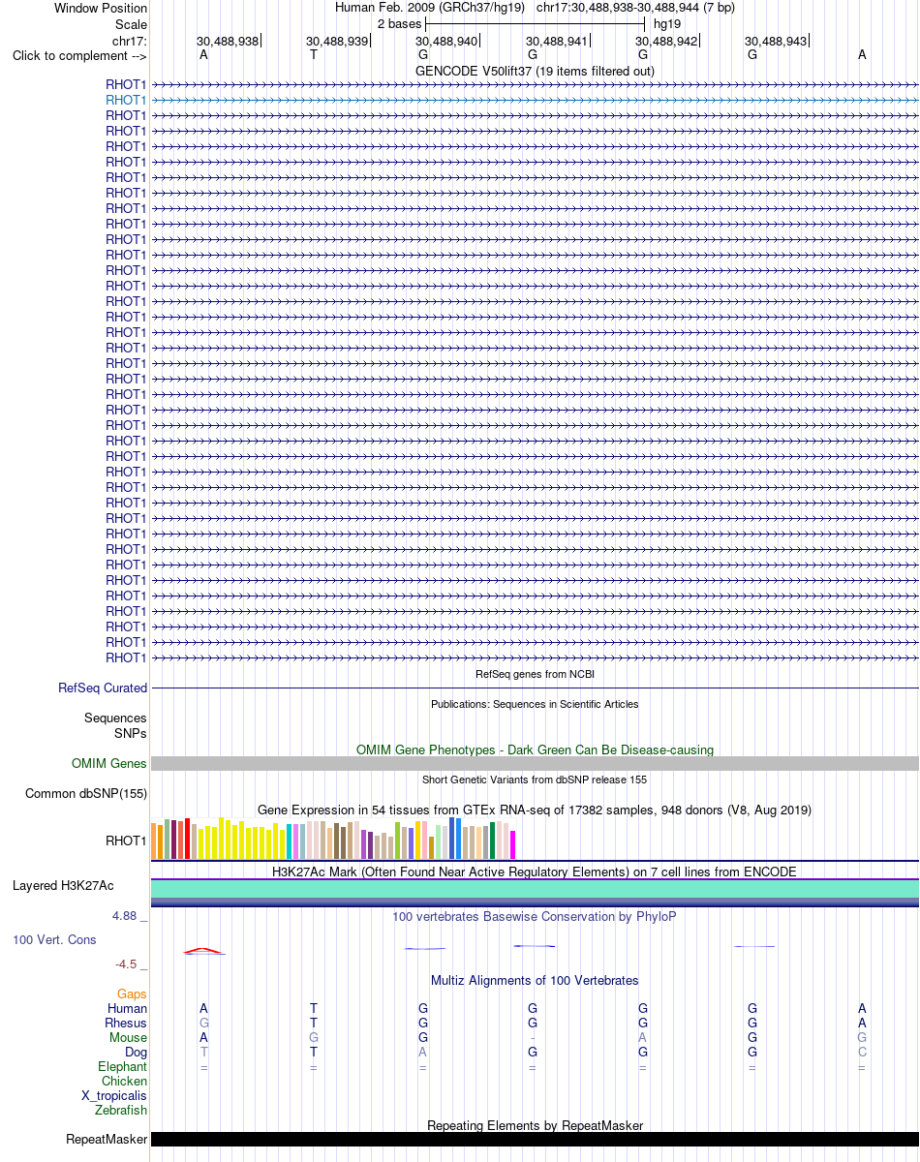
Task: Click the '100 Vert. Cons' track label
Action: [x=55, y=940]
